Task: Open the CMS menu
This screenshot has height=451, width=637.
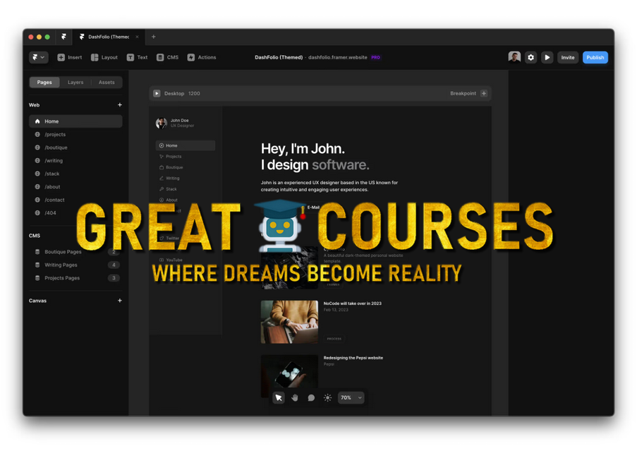Action: pyautogui.click(x=167, y=57)
